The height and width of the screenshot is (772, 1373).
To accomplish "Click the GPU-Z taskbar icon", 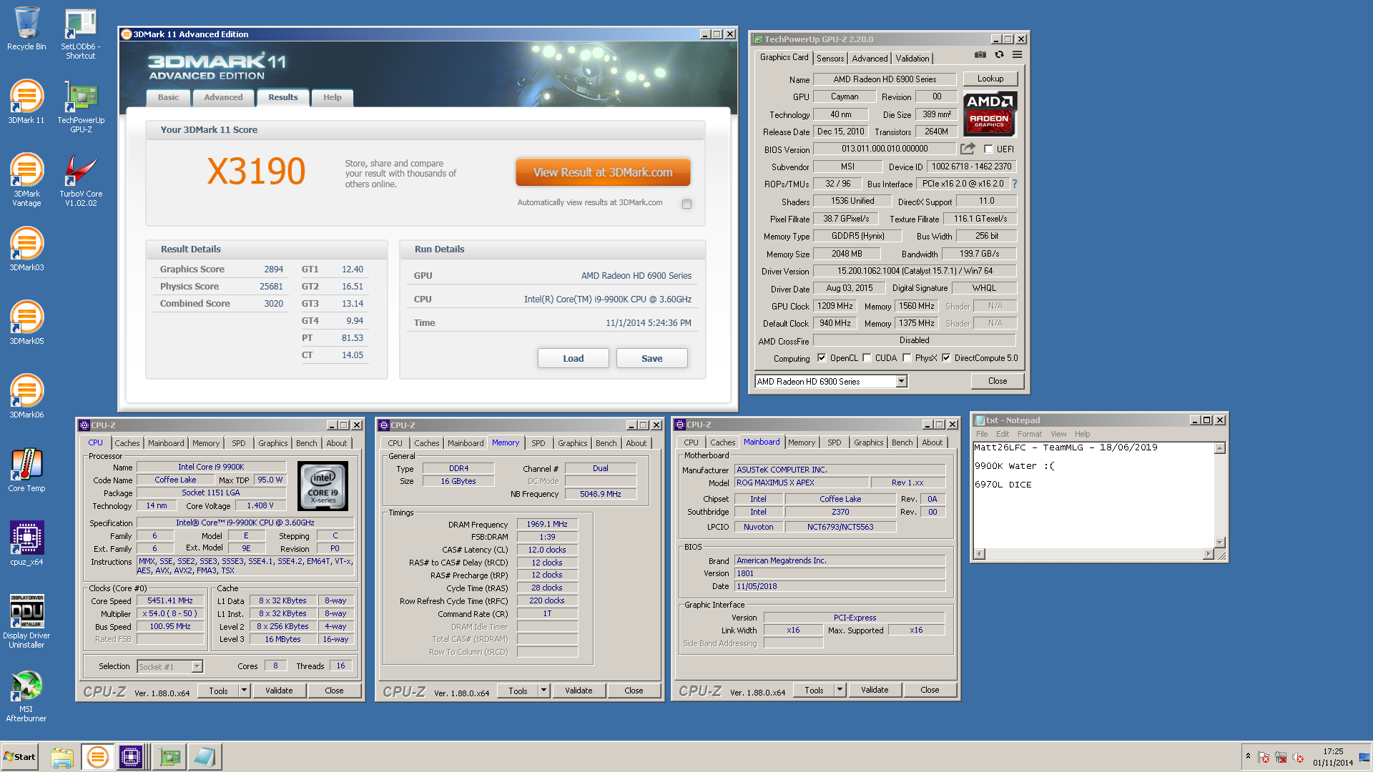I will (170, 757).
